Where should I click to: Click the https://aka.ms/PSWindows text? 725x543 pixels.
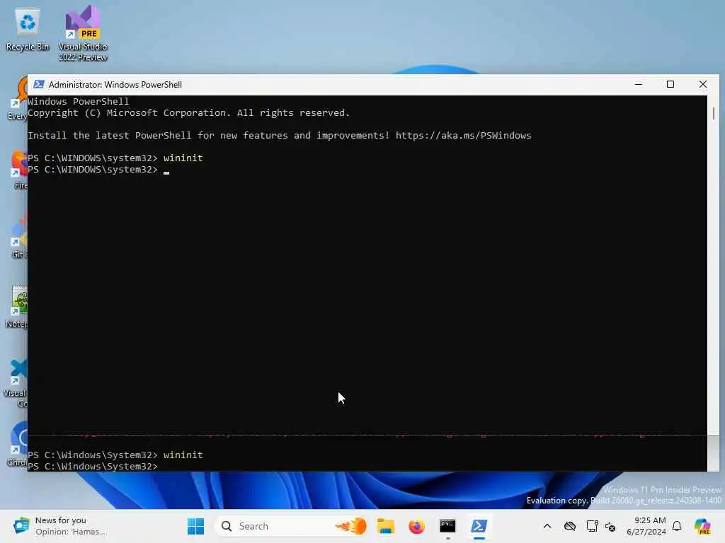(463, 135)
